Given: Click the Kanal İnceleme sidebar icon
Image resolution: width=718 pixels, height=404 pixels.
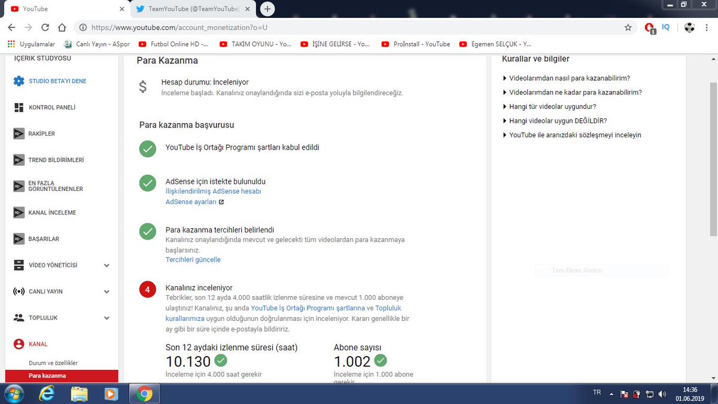Looking at the screenshot, I should click(x=19, y=212).
